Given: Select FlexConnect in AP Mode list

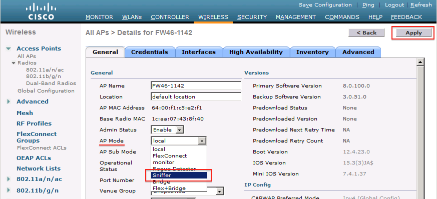Looking at the screenshot, I should [x=179, y=155].
